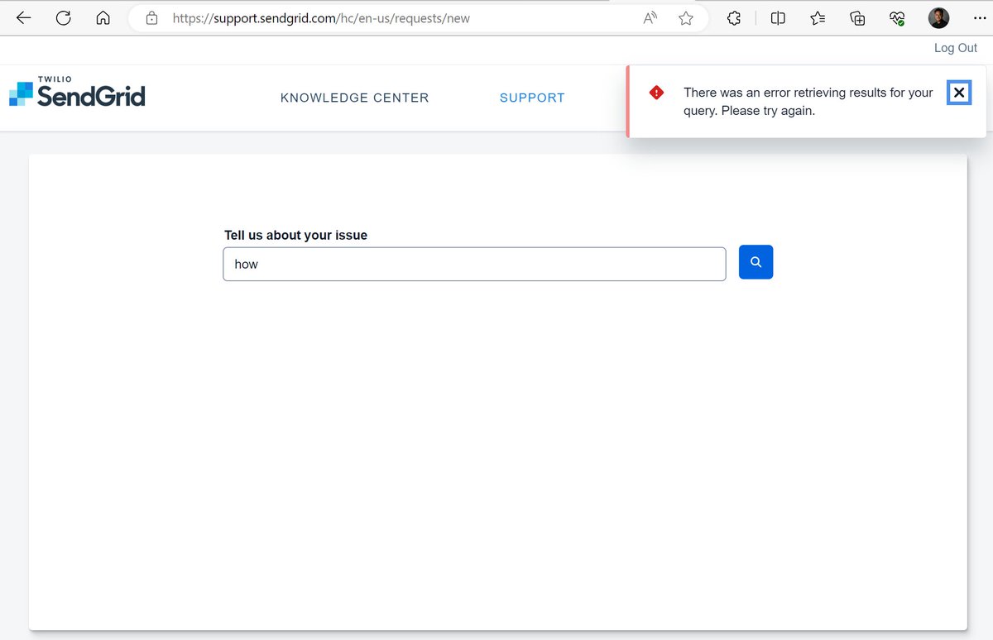993x640 pixels.
Task: Toggle the split screen view
Action: tap(778, 18)
